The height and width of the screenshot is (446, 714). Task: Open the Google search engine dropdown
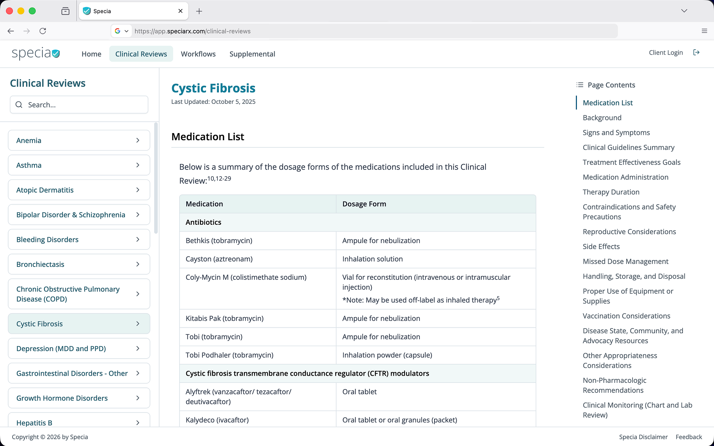(121, 31)
